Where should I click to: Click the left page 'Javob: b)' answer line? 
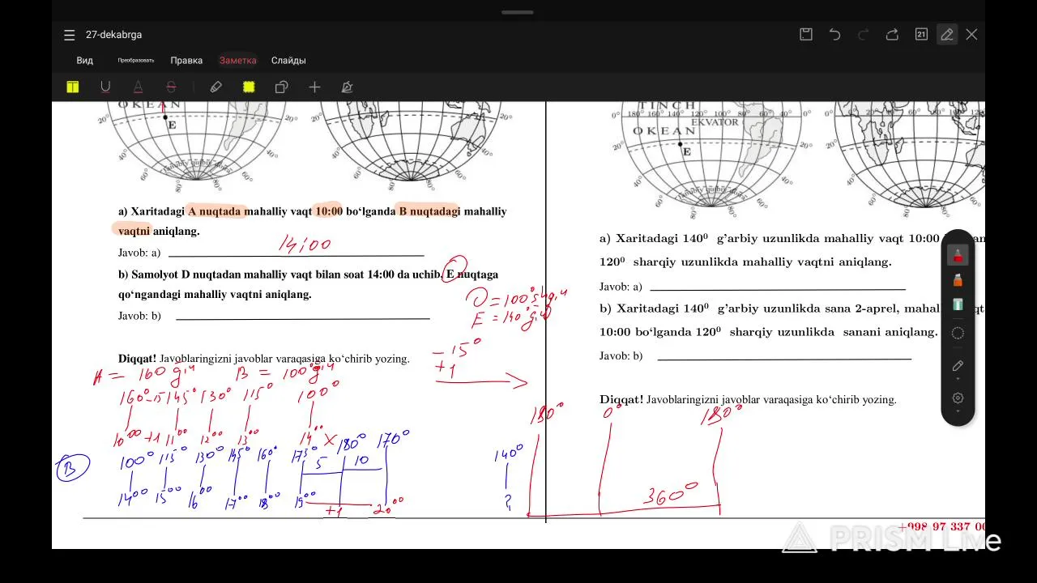pos(303,317)
